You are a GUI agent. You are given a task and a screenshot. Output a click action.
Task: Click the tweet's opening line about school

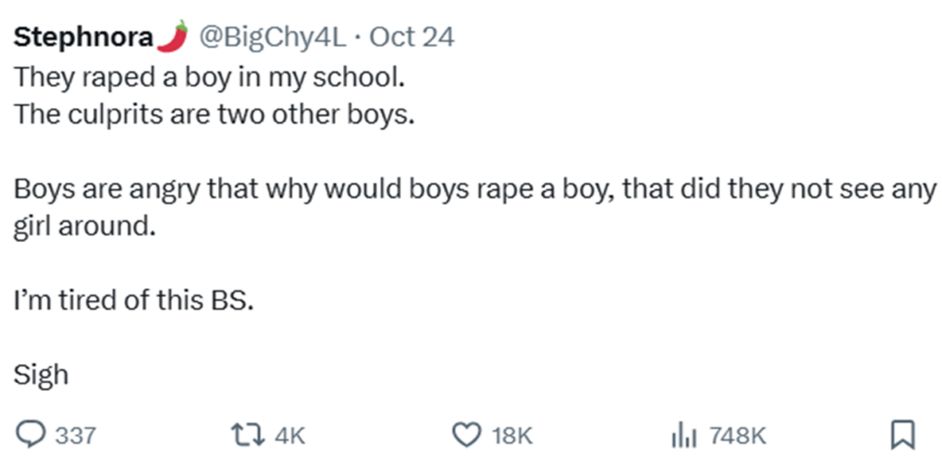coord(209,77)
